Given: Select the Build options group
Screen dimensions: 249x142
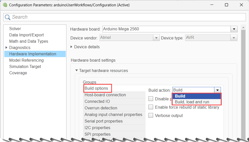Looking at the screenshot, I should (96, 88).
